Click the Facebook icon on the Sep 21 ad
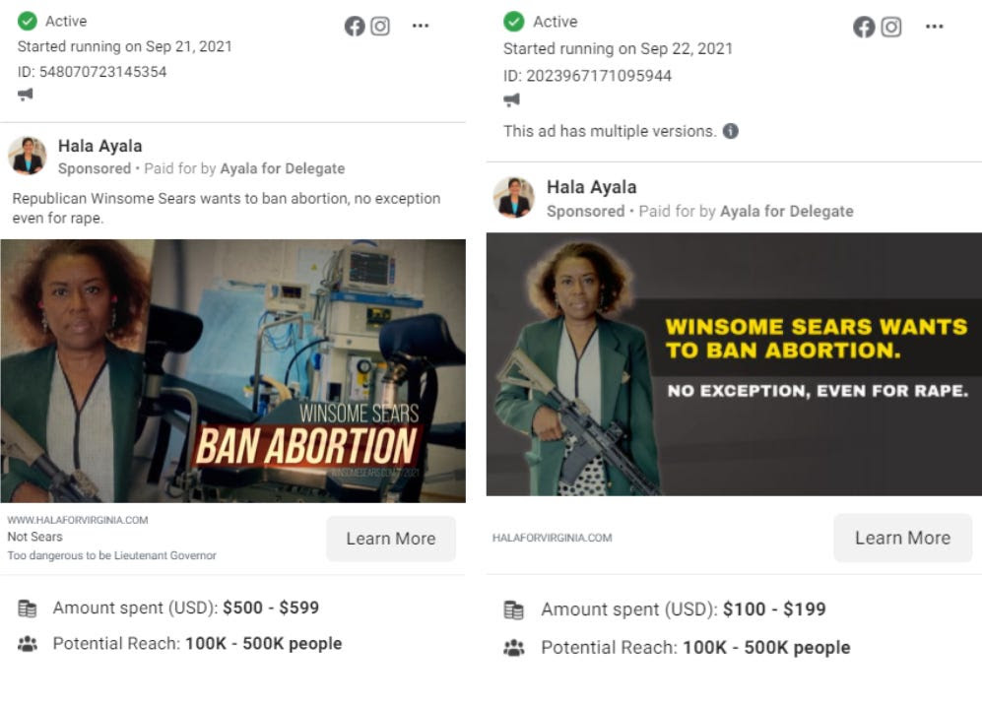 point(355,26)
